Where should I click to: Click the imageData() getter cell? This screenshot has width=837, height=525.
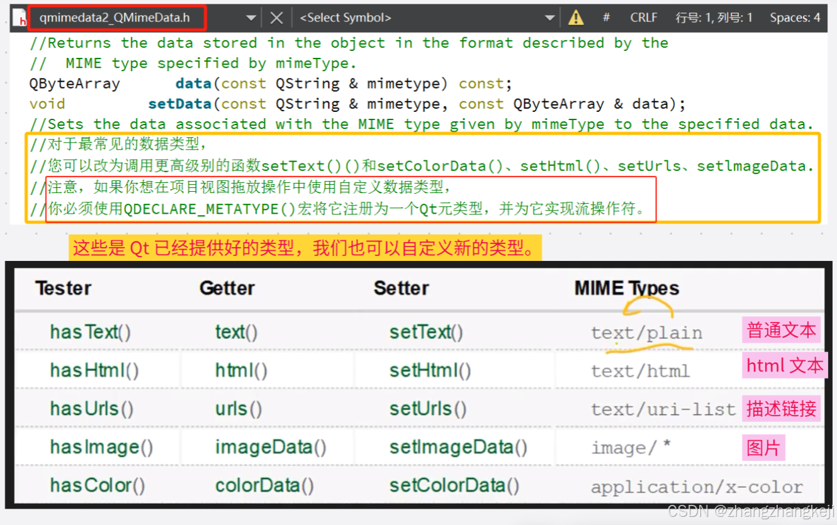point(271,447)
